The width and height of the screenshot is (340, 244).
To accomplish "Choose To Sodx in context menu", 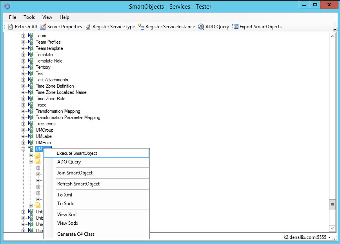I will click(x=96, y=204).
